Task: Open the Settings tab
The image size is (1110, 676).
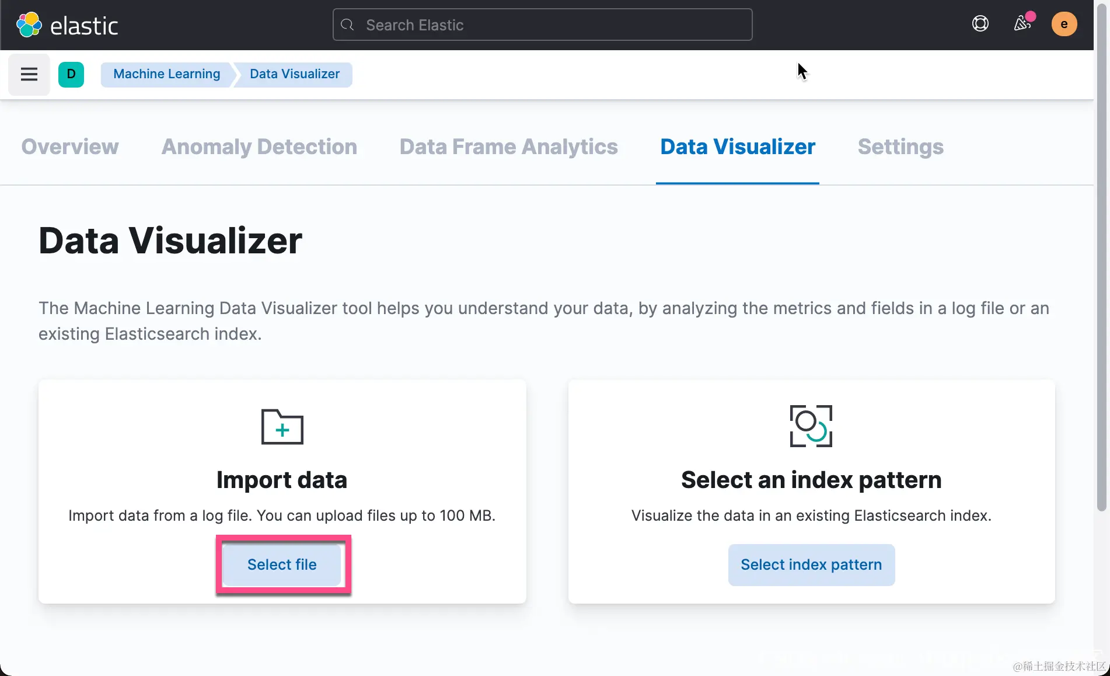Action: click(900, 147)
